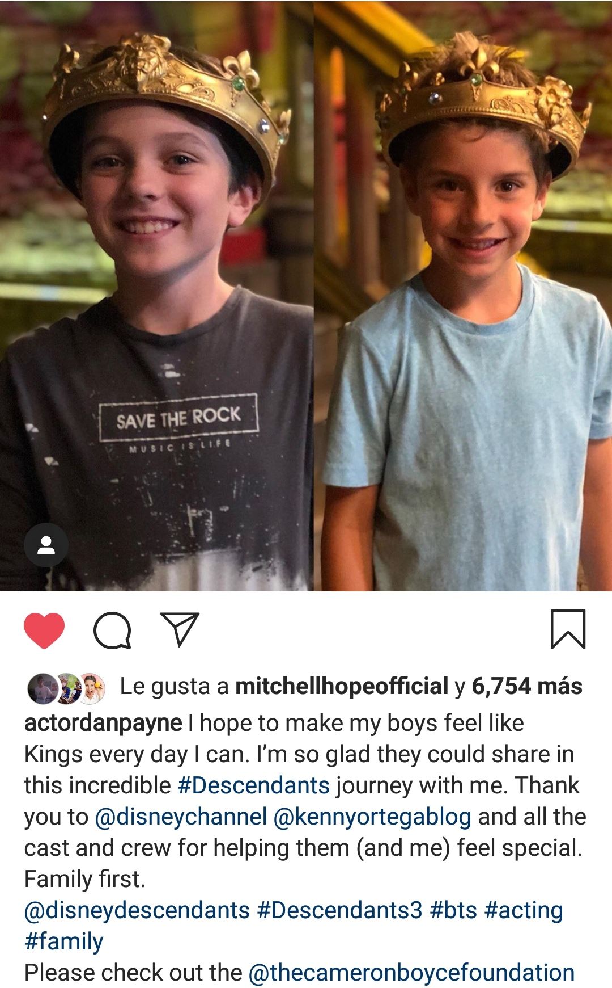Open the @thecameronboycefoundation mention
Screen dimensions: 612x988
(411, 973)
